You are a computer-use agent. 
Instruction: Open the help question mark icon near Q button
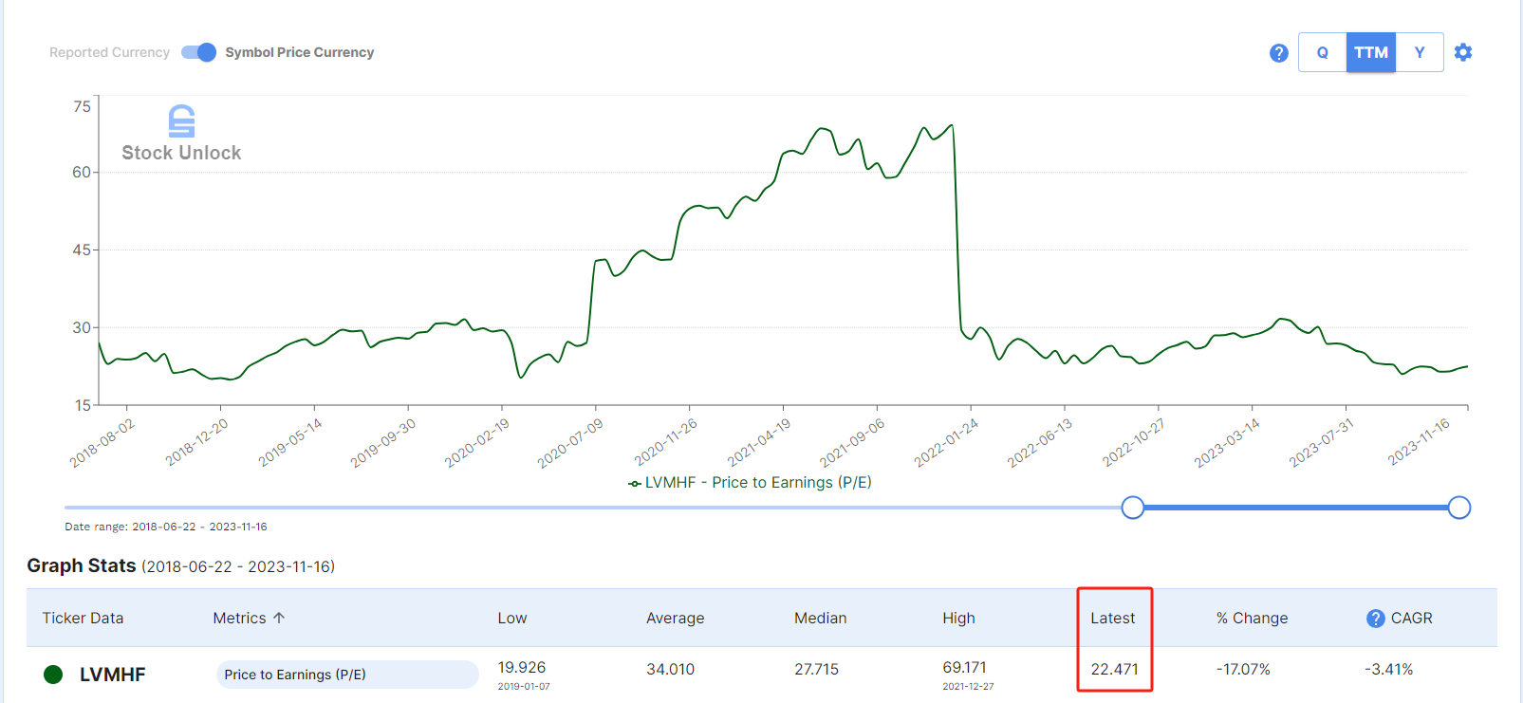click(1278, 53)
